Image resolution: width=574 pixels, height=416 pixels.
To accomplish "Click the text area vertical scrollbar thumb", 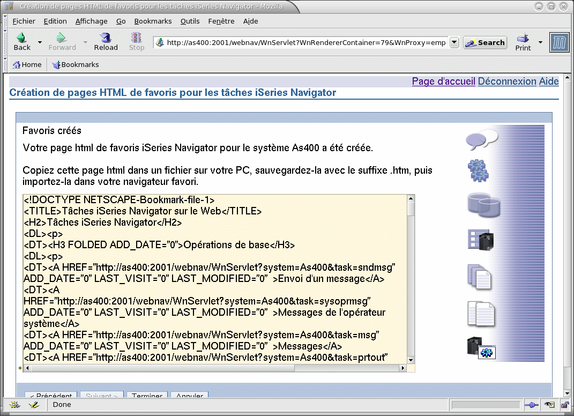I will pos(411,209).
